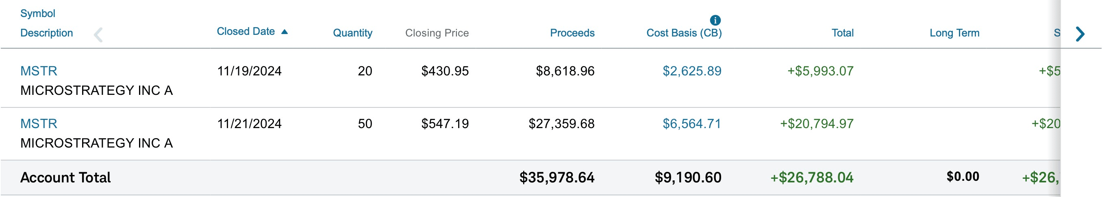Click the info icon above Cost Basis
This screenshot has width=1113, height=197.
point(715,20)
